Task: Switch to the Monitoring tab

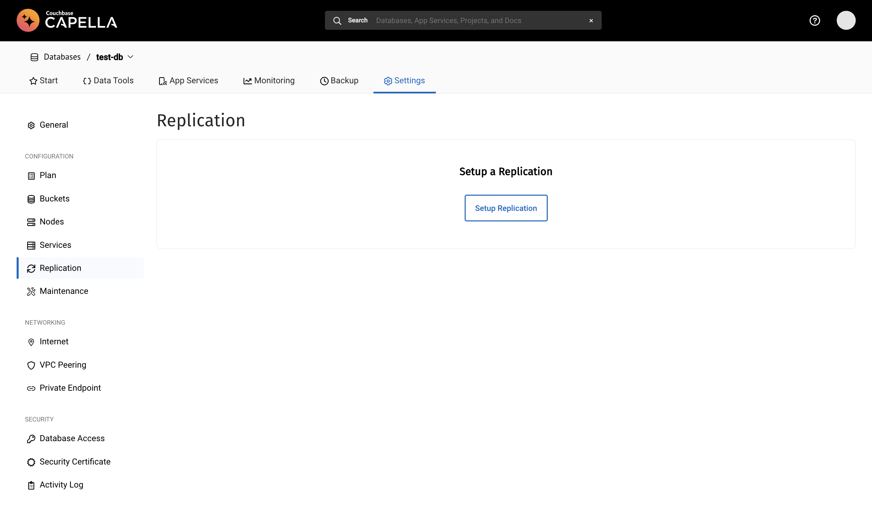Action: [269, 81]
